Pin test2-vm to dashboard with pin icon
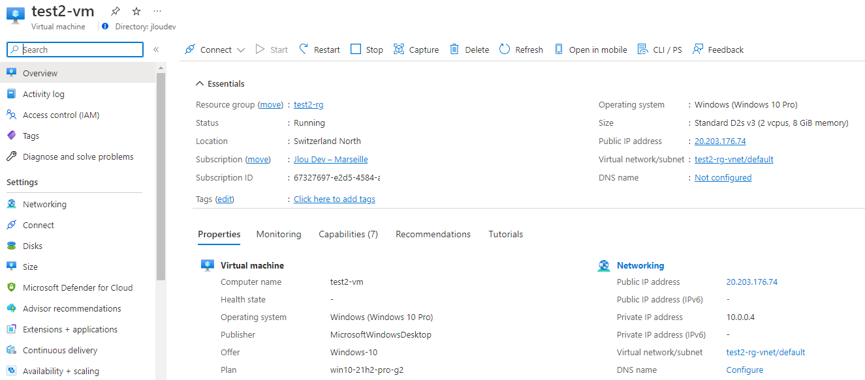Viewport: 865px width, 380px height. tap(116, 11)
